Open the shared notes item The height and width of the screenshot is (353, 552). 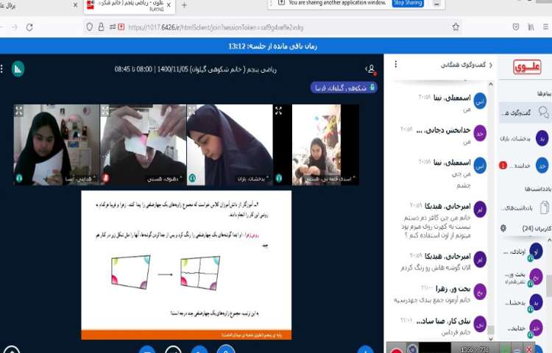[525, 208]
